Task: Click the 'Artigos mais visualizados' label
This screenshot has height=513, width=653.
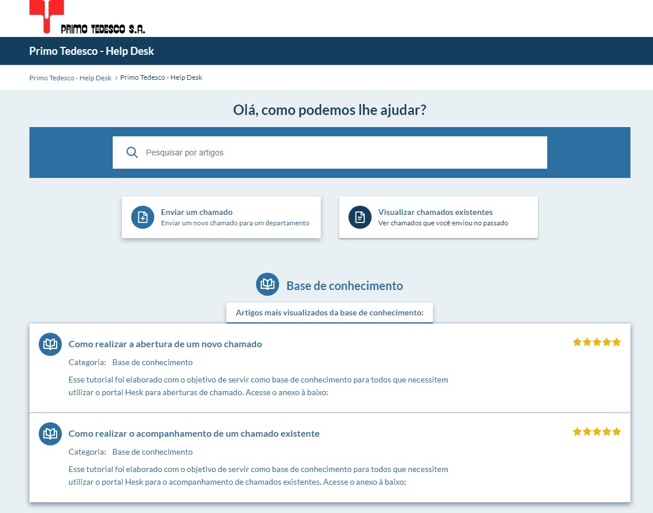Action: (329, 312)
